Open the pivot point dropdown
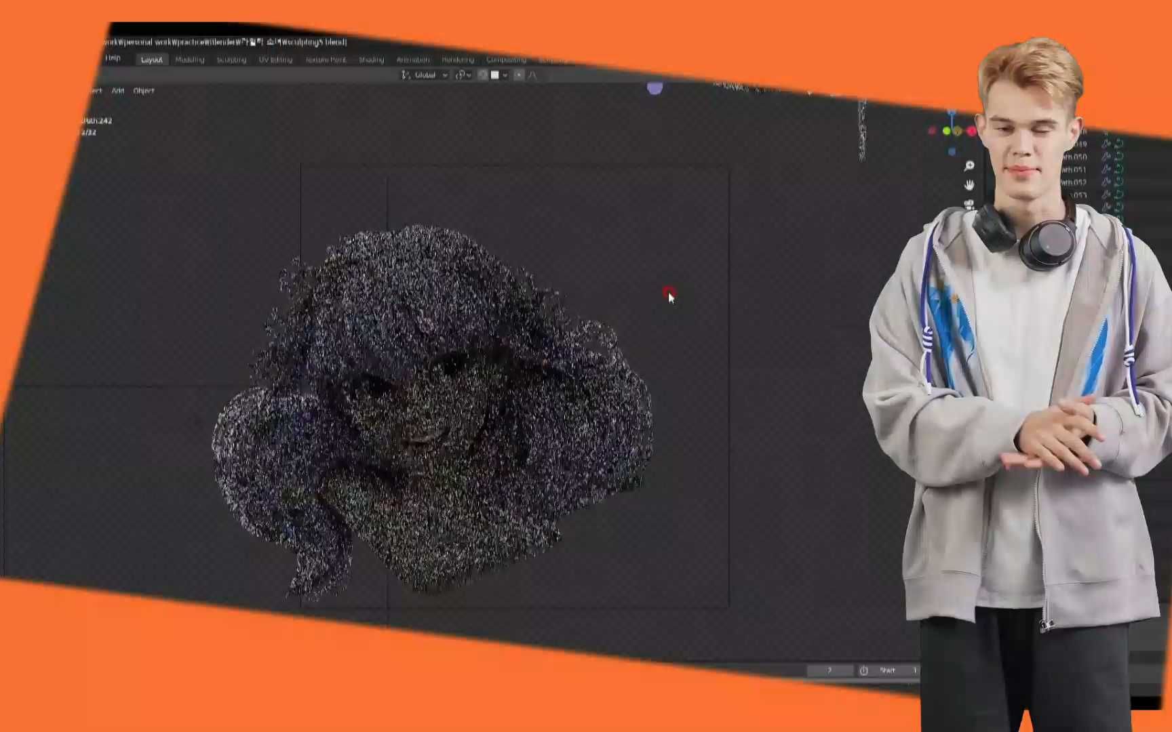Viewport: 1172px width, 732px height. click(x=463, y=75)
